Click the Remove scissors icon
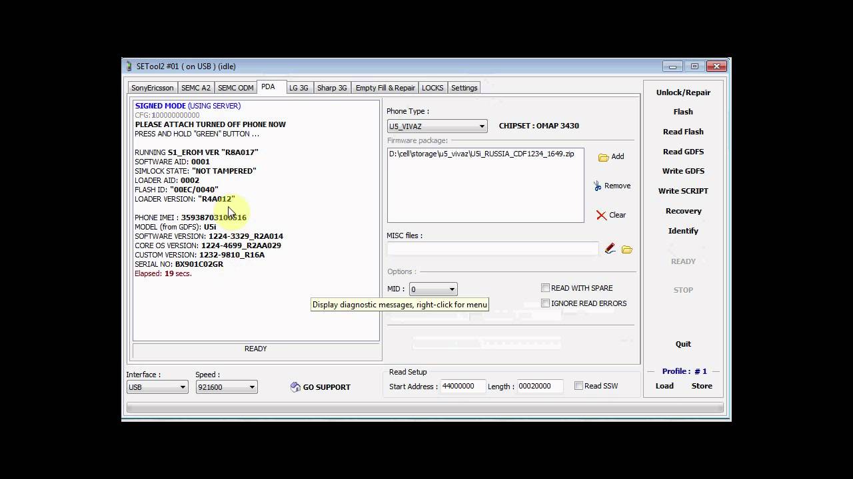This screenshot has width=853, height=479. (598, 186)
